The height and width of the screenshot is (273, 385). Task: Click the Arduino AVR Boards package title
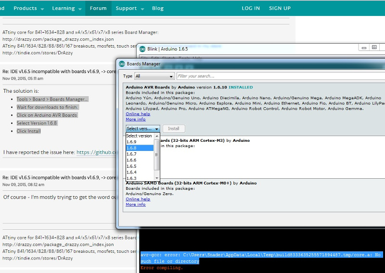tap(148, 87)
